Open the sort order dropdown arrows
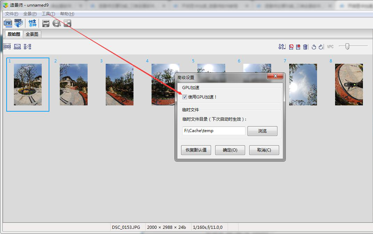The width and height of the screenshot is (373, 234). click(282, 47)
